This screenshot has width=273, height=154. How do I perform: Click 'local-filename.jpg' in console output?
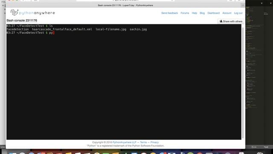111,30
